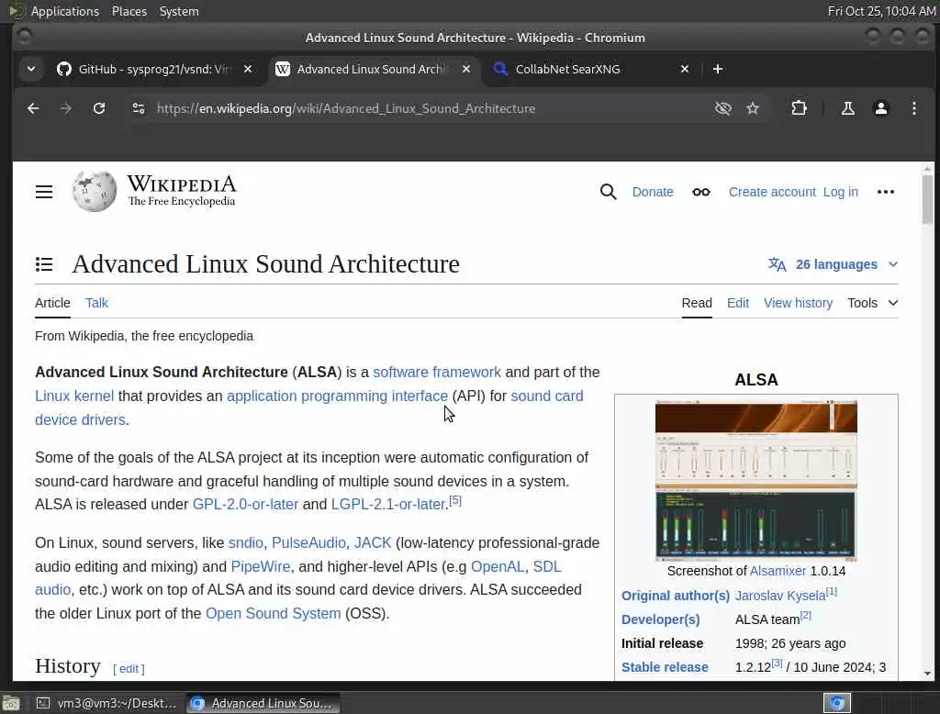Open site information icon in address bar
This screenshot has height=714, width=940.
tap(139, 108)
